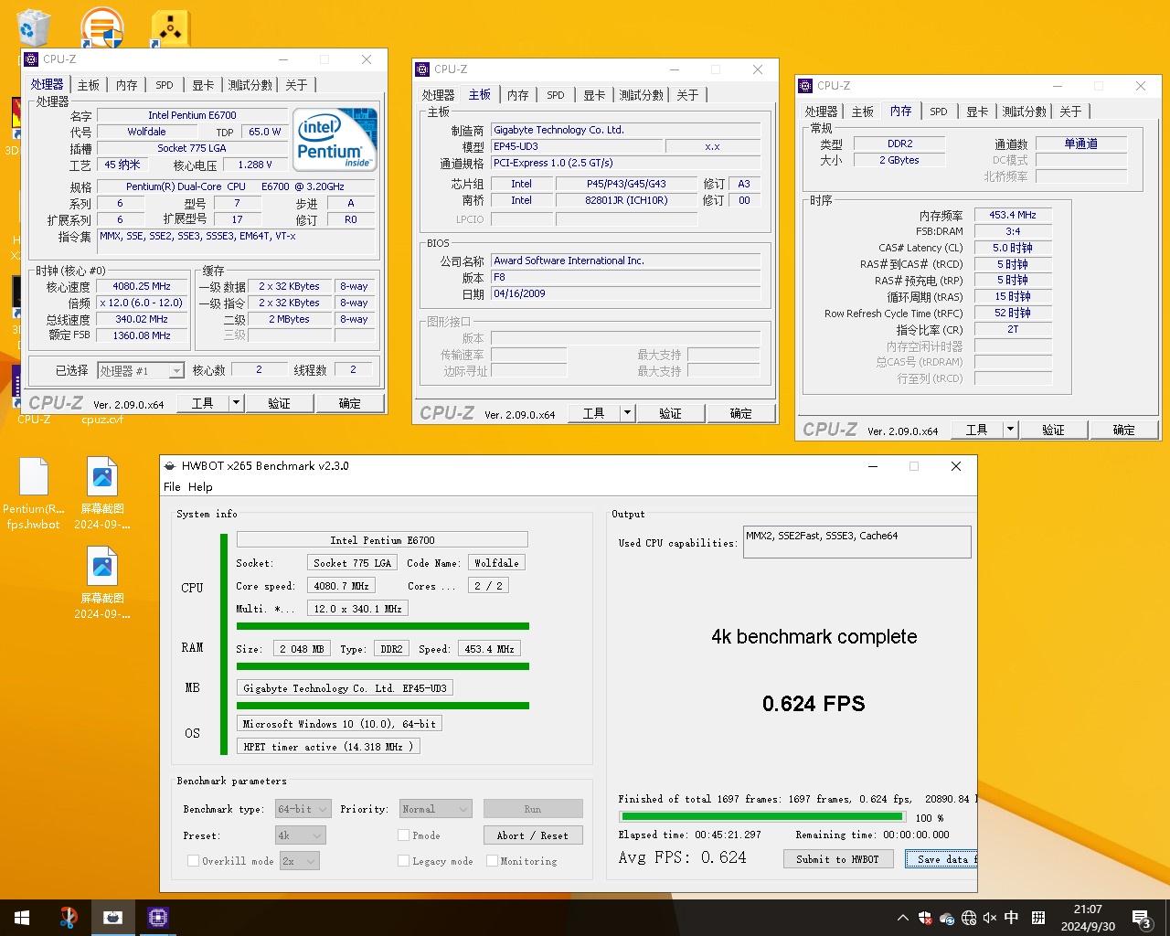Viewport: 1170px width, 936px height.
Task: Open the File menu in HWBOT x265
Action: [x=172, y=487]
